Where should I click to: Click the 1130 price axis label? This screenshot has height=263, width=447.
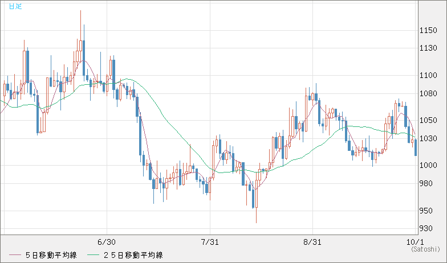(x=428, y=48)
